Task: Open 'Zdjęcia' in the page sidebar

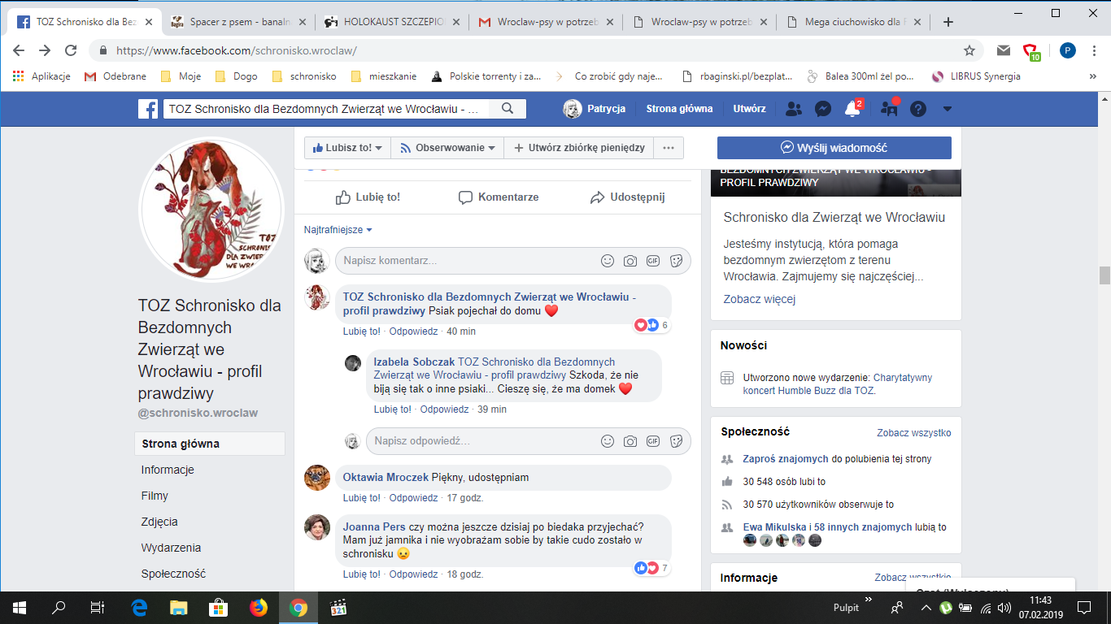Action: point(159,522)
